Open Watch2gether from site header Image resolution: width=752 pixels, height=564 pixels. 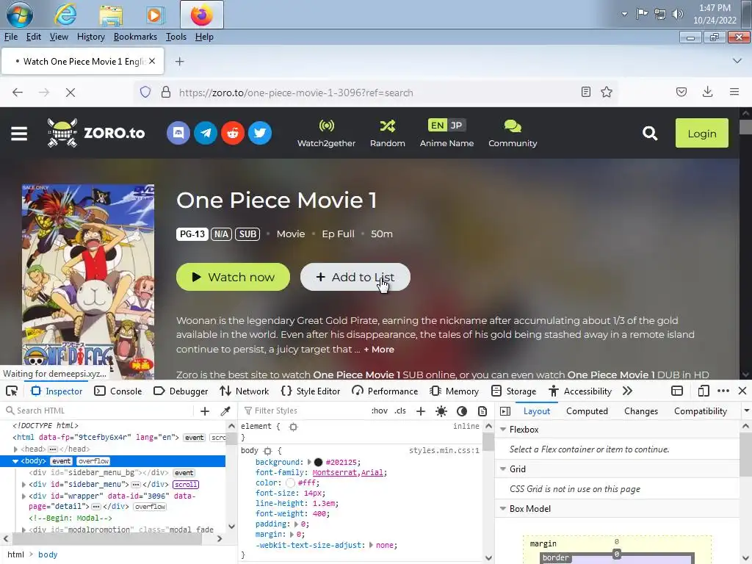coord(326,134)
